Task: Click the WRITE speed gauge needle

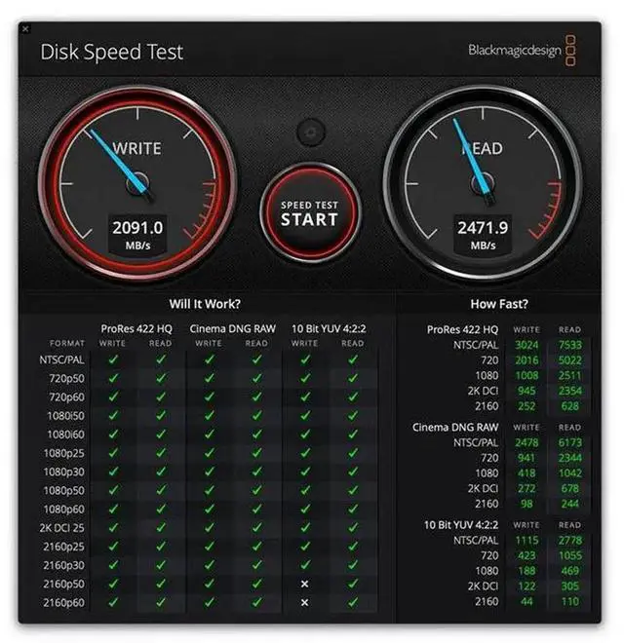Action: coord(119,162)
